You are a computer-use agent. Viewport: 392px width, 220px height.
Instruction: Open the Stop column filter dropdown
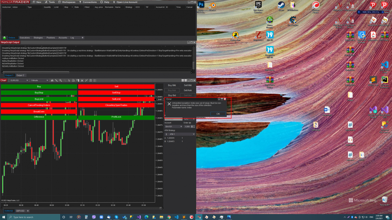(72, 7)
